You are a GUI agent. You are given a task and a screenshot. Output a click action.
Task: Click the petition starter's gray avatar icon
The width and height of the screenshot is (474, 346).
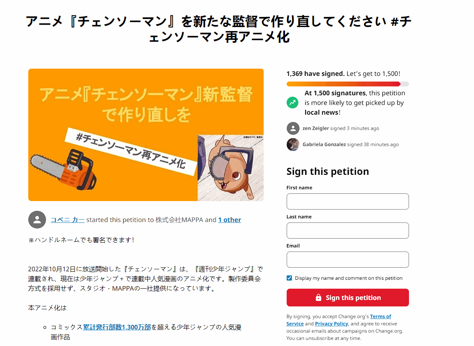click(x=37, y=220)
